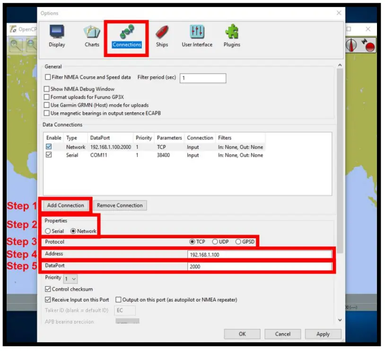Enable Output on this port checkbox

118,299
